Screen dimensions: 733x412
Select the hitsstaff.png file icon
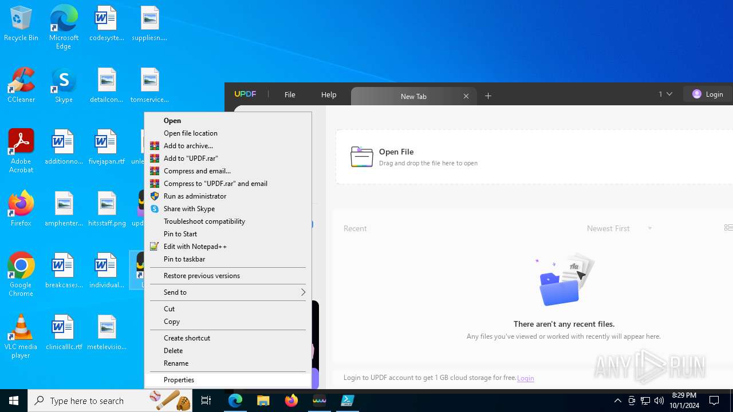[107, 209]
